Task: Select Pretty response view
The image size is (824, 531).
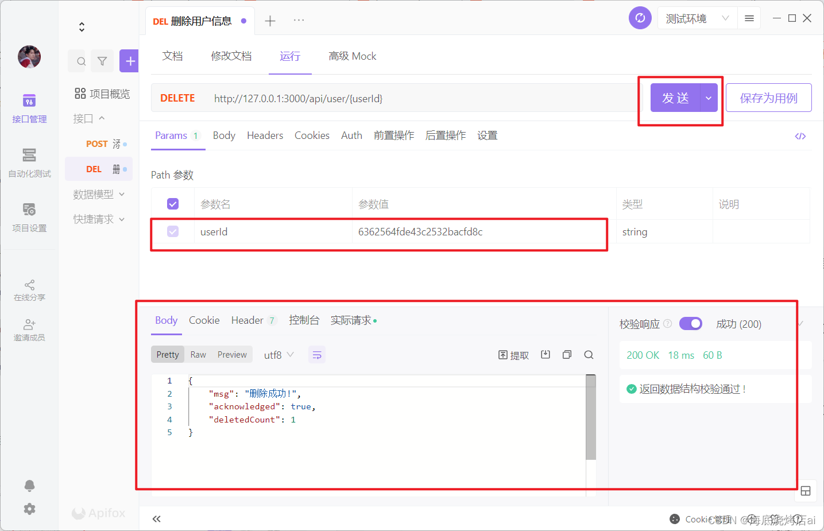Action: coord(168,355)
